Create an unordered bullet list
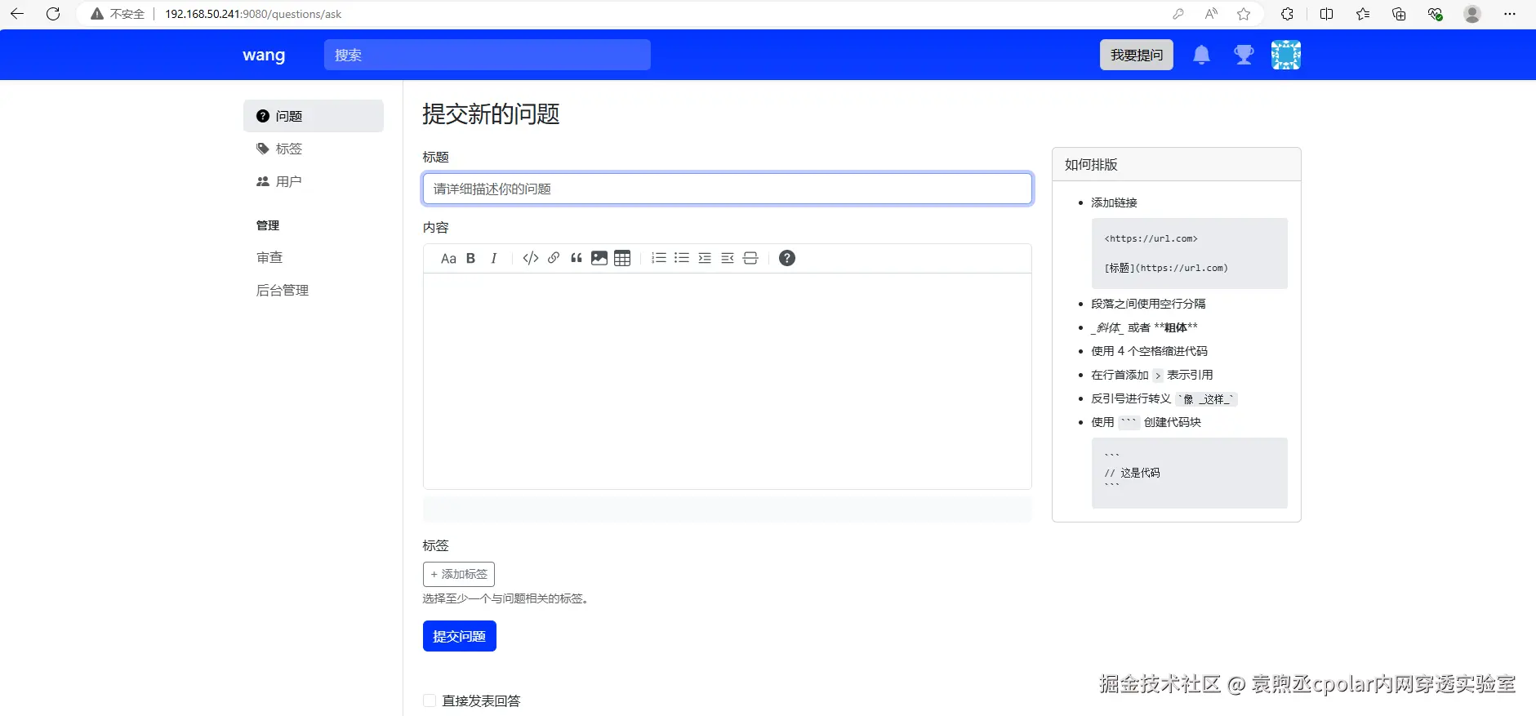This screenshot has width=1536, height=716. [682, 258]
